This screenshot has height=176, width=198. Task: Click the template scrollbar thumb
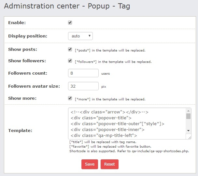click(x=189, y=116)
